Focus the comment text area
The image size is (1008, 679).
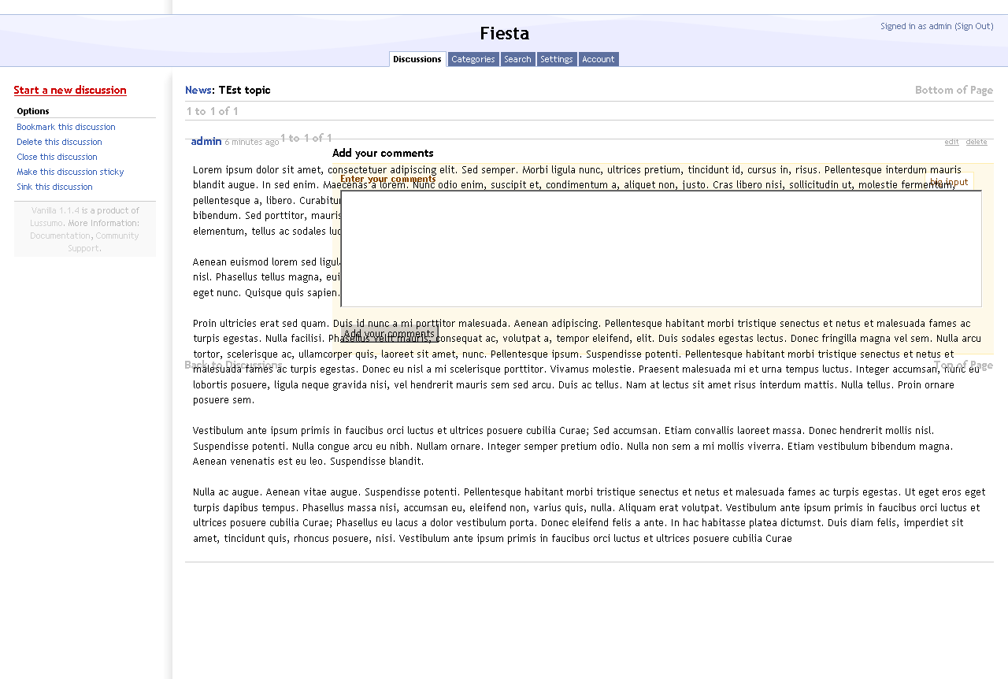661,249
